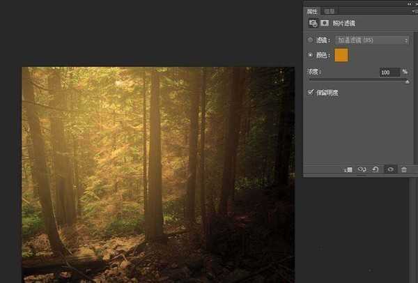Toggle adjustment layer visibility eye icon
This screenshot has height=283, width=418.
tap(390, 169)
